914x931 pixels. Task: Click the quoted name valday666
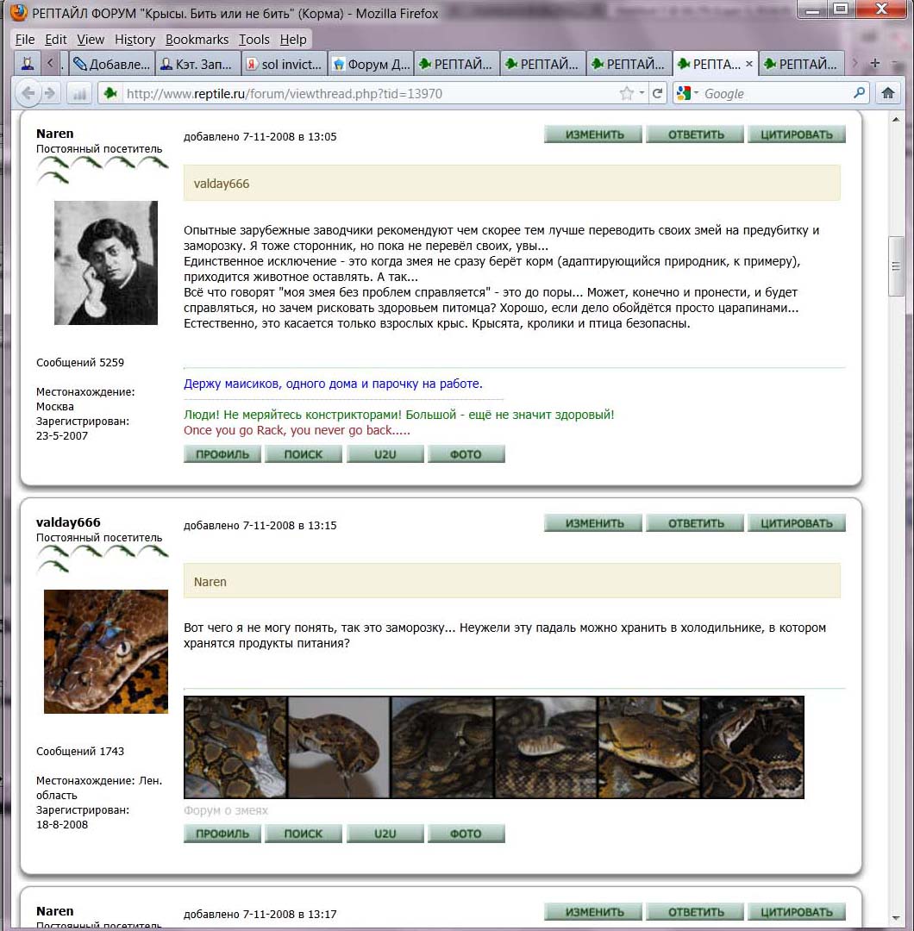222,184
